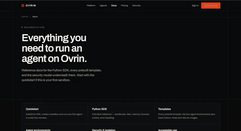The width and height of the screenshot is (241, 131).
Task: Click the Ovrin square logo icon
Action: (23, 5)
